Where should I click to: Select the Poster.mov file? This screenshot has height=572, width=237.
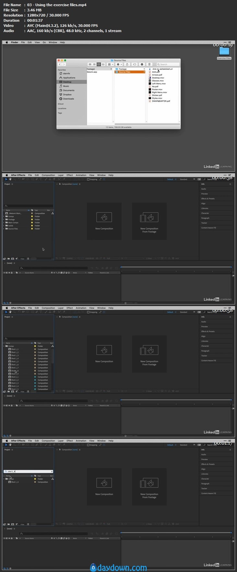pos(157,89)
